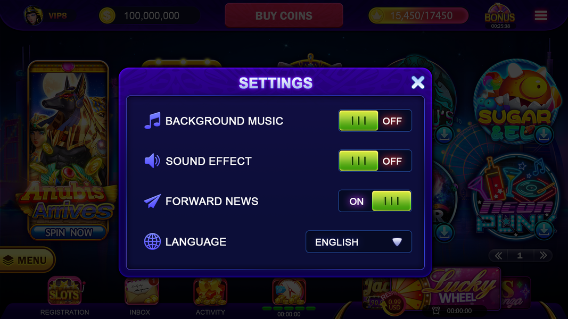
Task: Download the Sugar game icon
Action: click(x=544, y=135)
